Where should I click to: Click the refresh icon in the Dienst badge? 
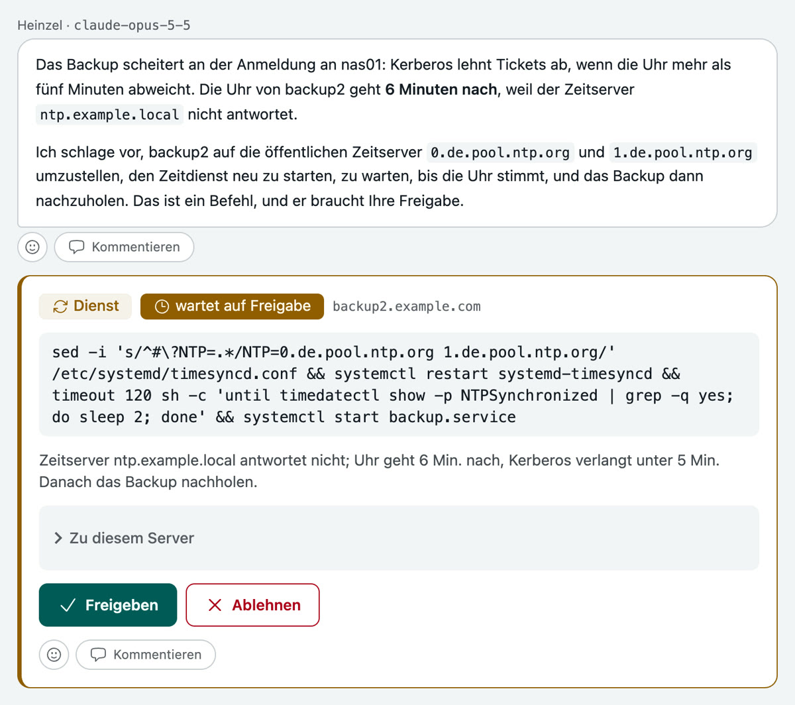click(60, 306)
